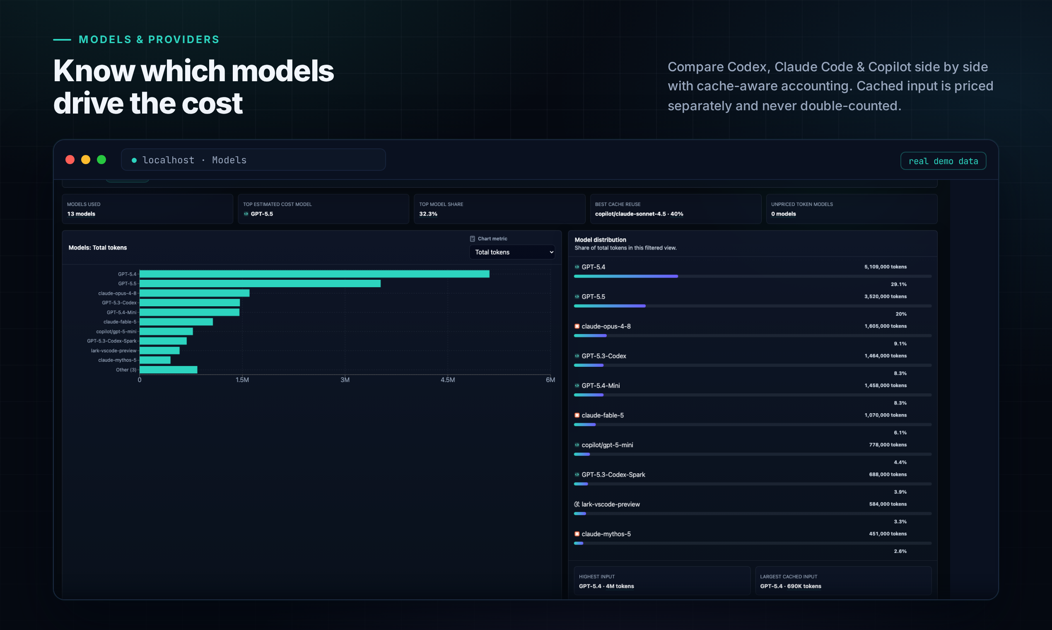Select the GPT-5.4-Mini chart bar
This screenshot has width=1052, height=630.
pyautogui.click(x=190, y=313)
